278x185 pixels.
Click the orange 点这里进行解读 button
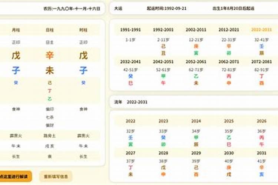point(15,176)
